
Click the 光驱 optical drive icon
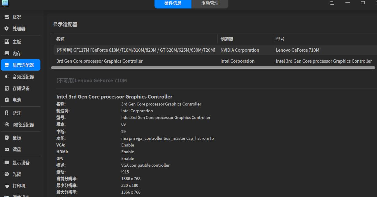pos(7,174)
